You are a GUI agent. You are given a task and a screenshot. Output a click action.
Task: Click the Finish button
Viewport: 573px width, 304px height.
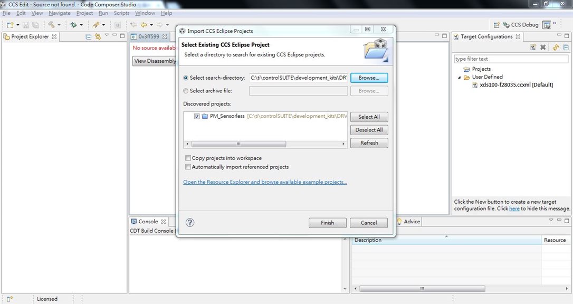(x=328, y=223)
